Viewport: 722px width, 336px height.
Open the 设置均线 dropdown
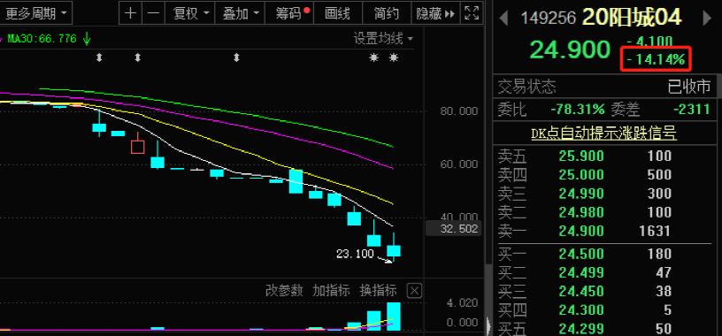pos(383,39)
